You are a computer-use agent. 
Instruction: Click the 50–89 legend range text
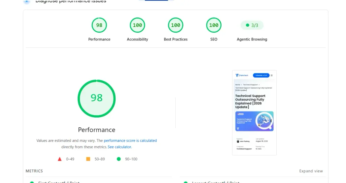point(100,159)
